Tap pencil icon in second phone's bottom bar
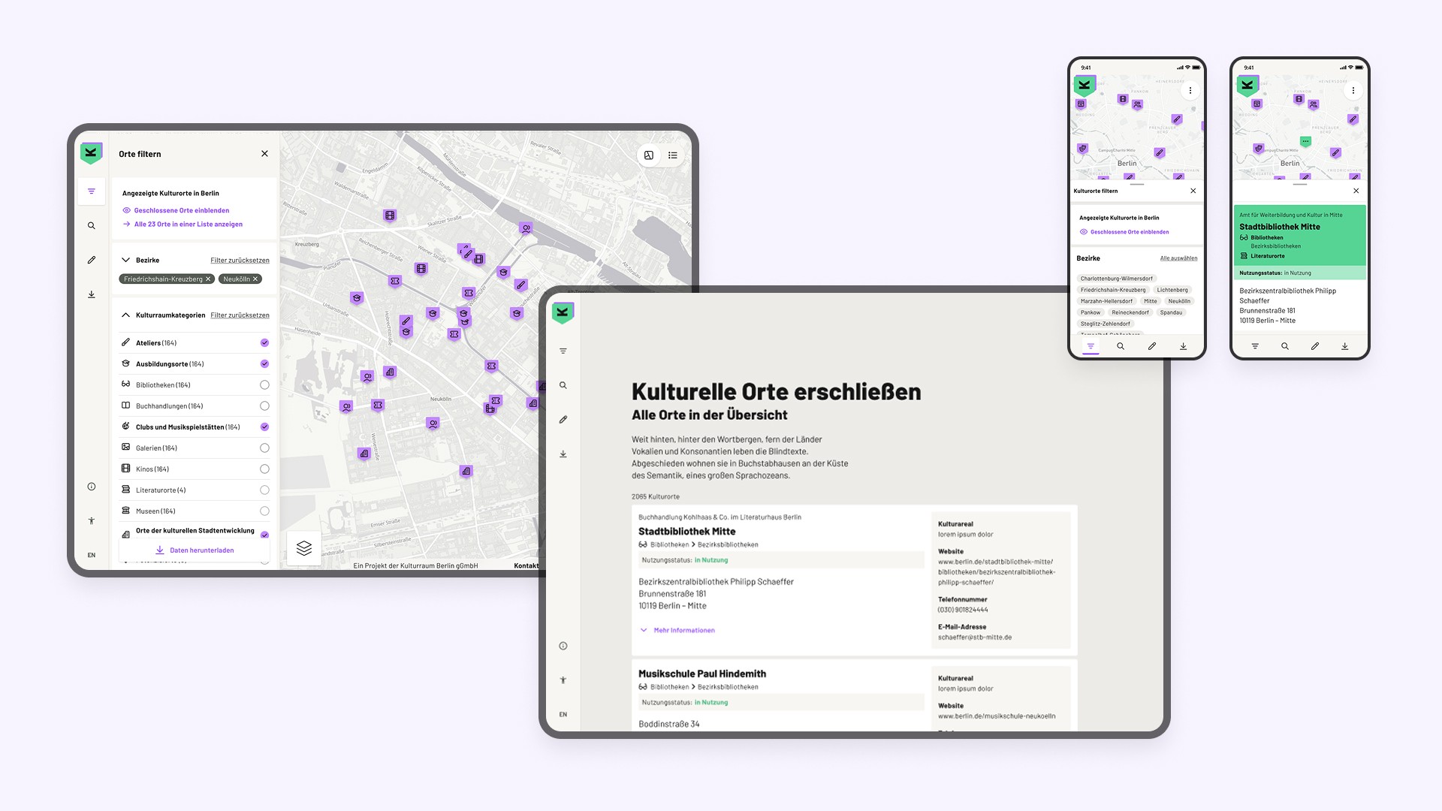Screen dimensions: 1442x811 1315,346
